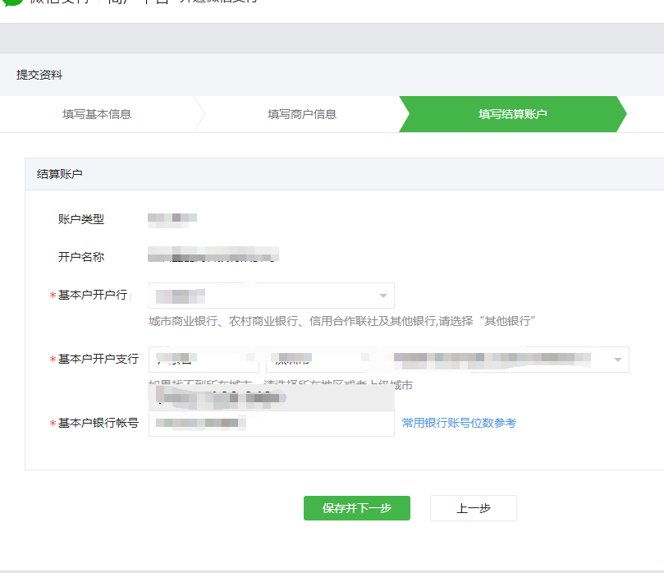Click the 账户类型 label
The width and height of the screenshot is (664, 573).
coord(81,219)
